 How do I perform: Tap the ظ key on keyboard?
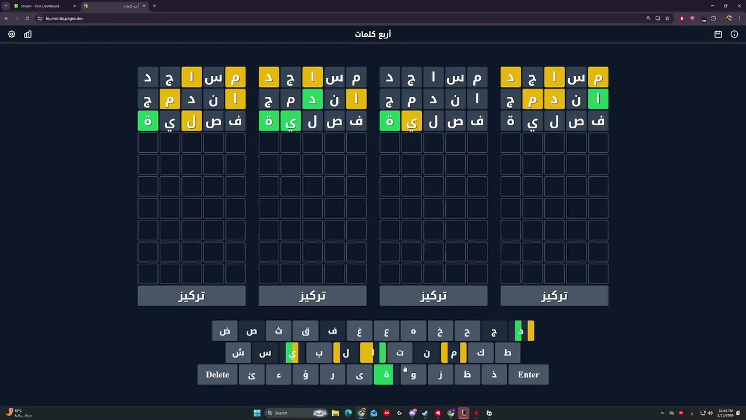pyautogui.click(x=467, y=374)
